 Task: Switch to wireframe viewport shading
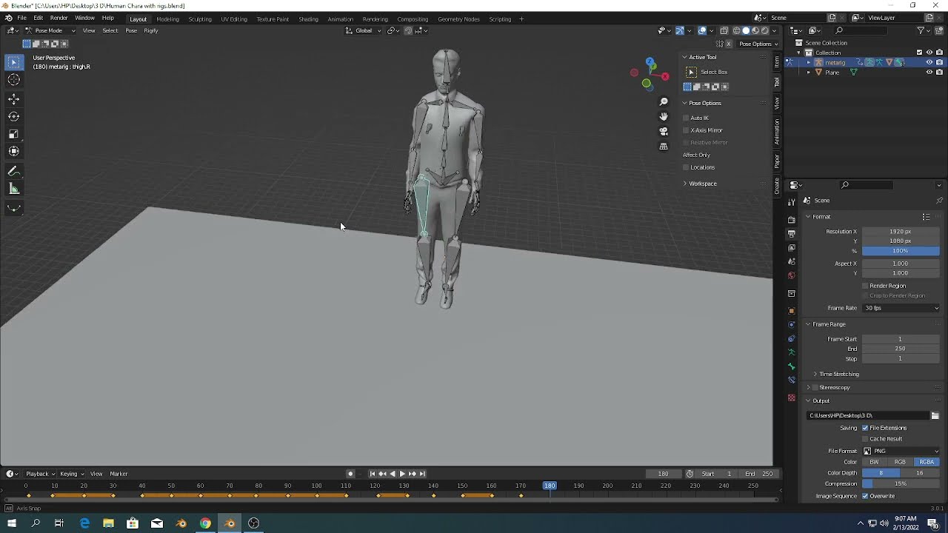pyautogui.click(x=736, y=30)
